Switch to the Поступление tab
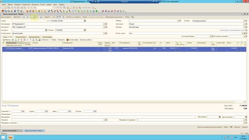This screenshot has height=140, width=249. coord(47,37)
